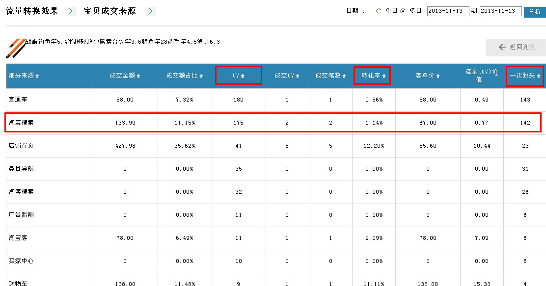Expand the chevron after 宝贝成交来源
546x286 pixels.
coord(151,11)
